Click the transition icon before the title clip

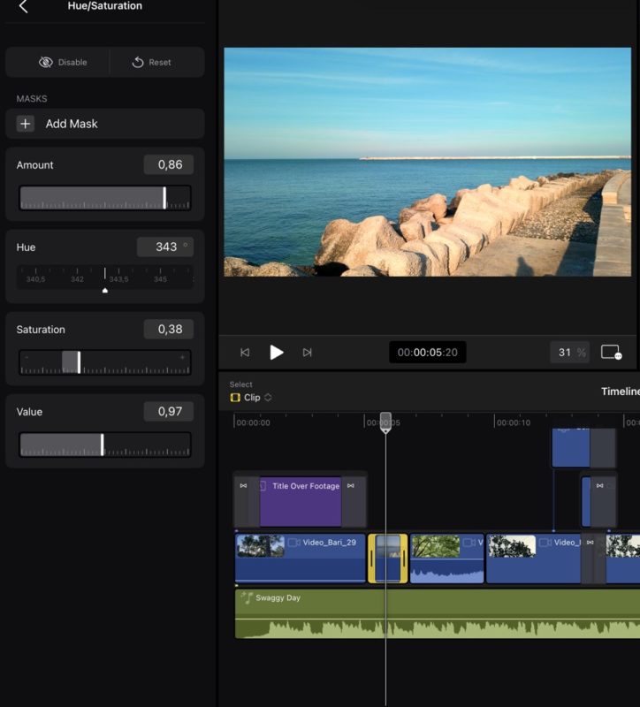(x=244, y=486)
